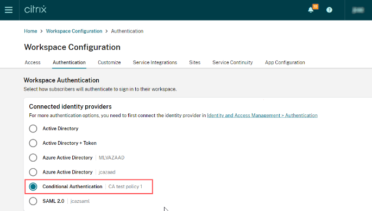Select Azure Active Directory jcazaad radio button

point(33,172)
